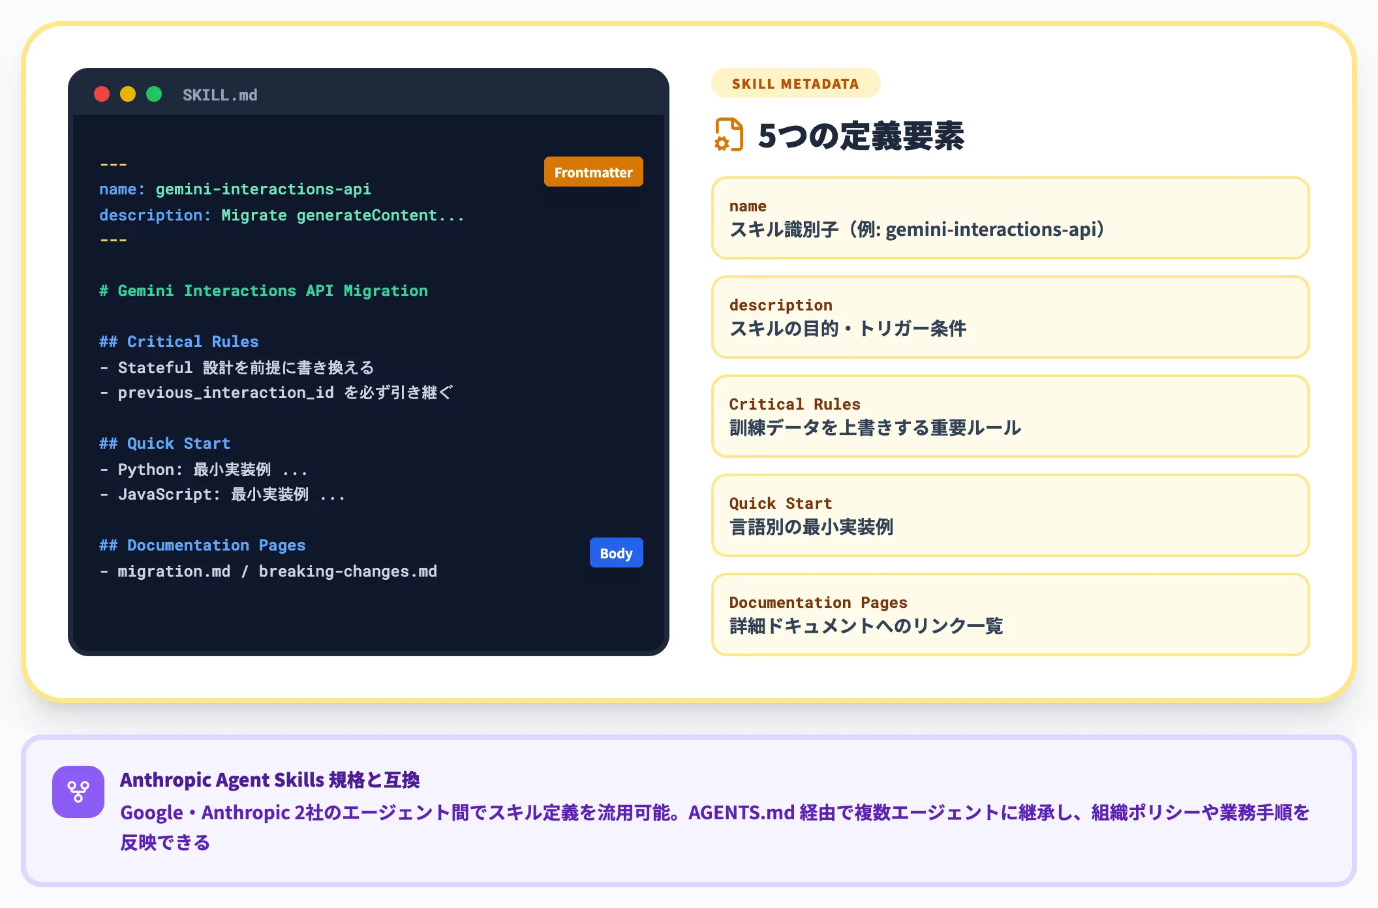Click the JavaScript: 最小実装例 line

[x=222, y=494]
